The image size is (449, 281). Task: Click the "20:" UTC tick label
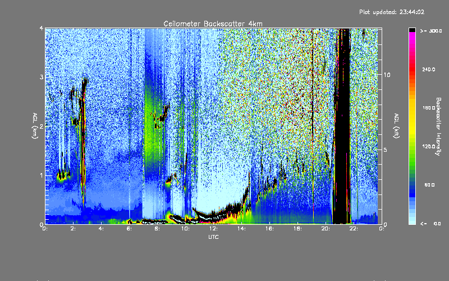[326, 229]
